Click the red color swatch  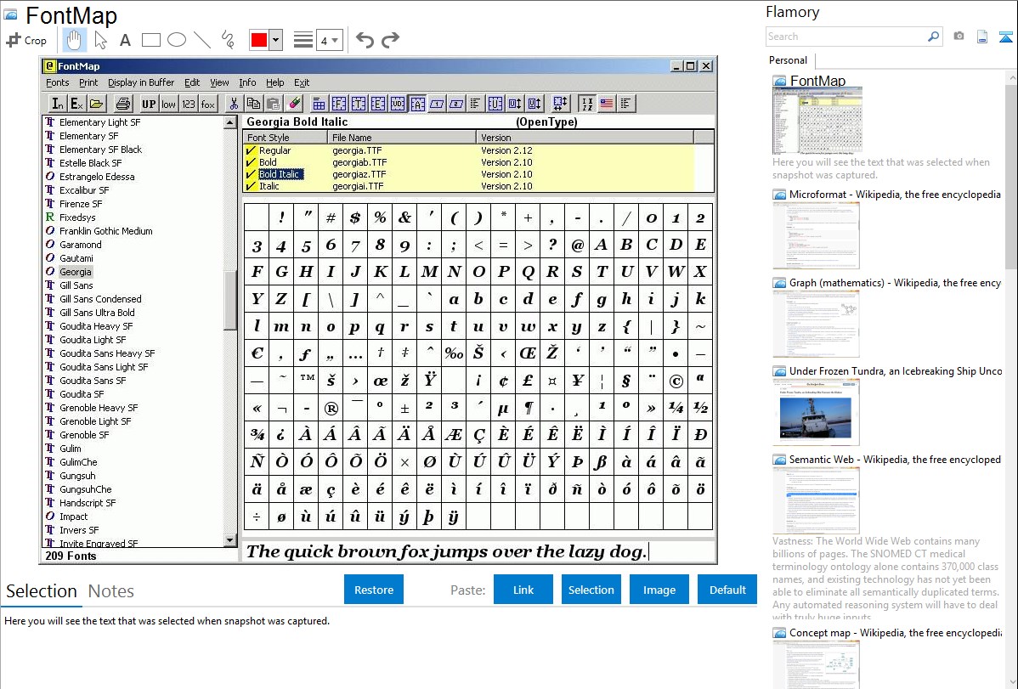[x=258, y=40]
